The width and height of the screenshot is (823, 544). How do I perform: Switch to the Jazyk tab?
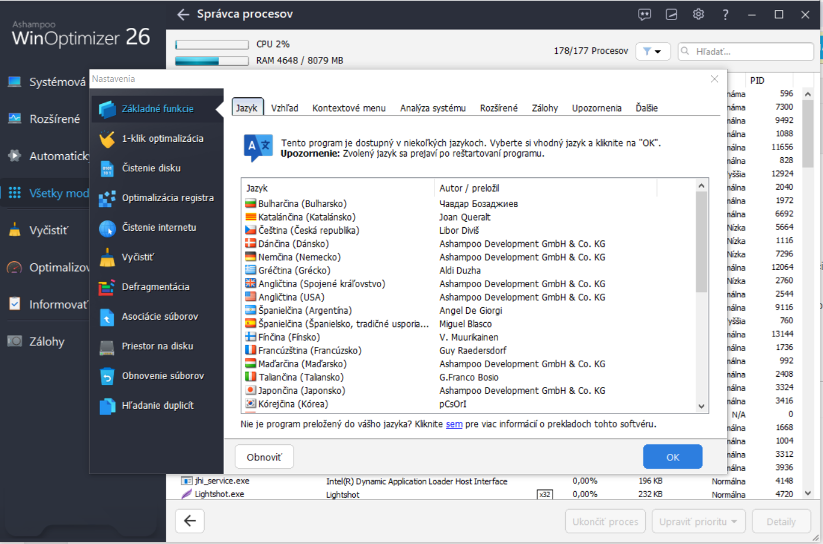tap(247, 108)
